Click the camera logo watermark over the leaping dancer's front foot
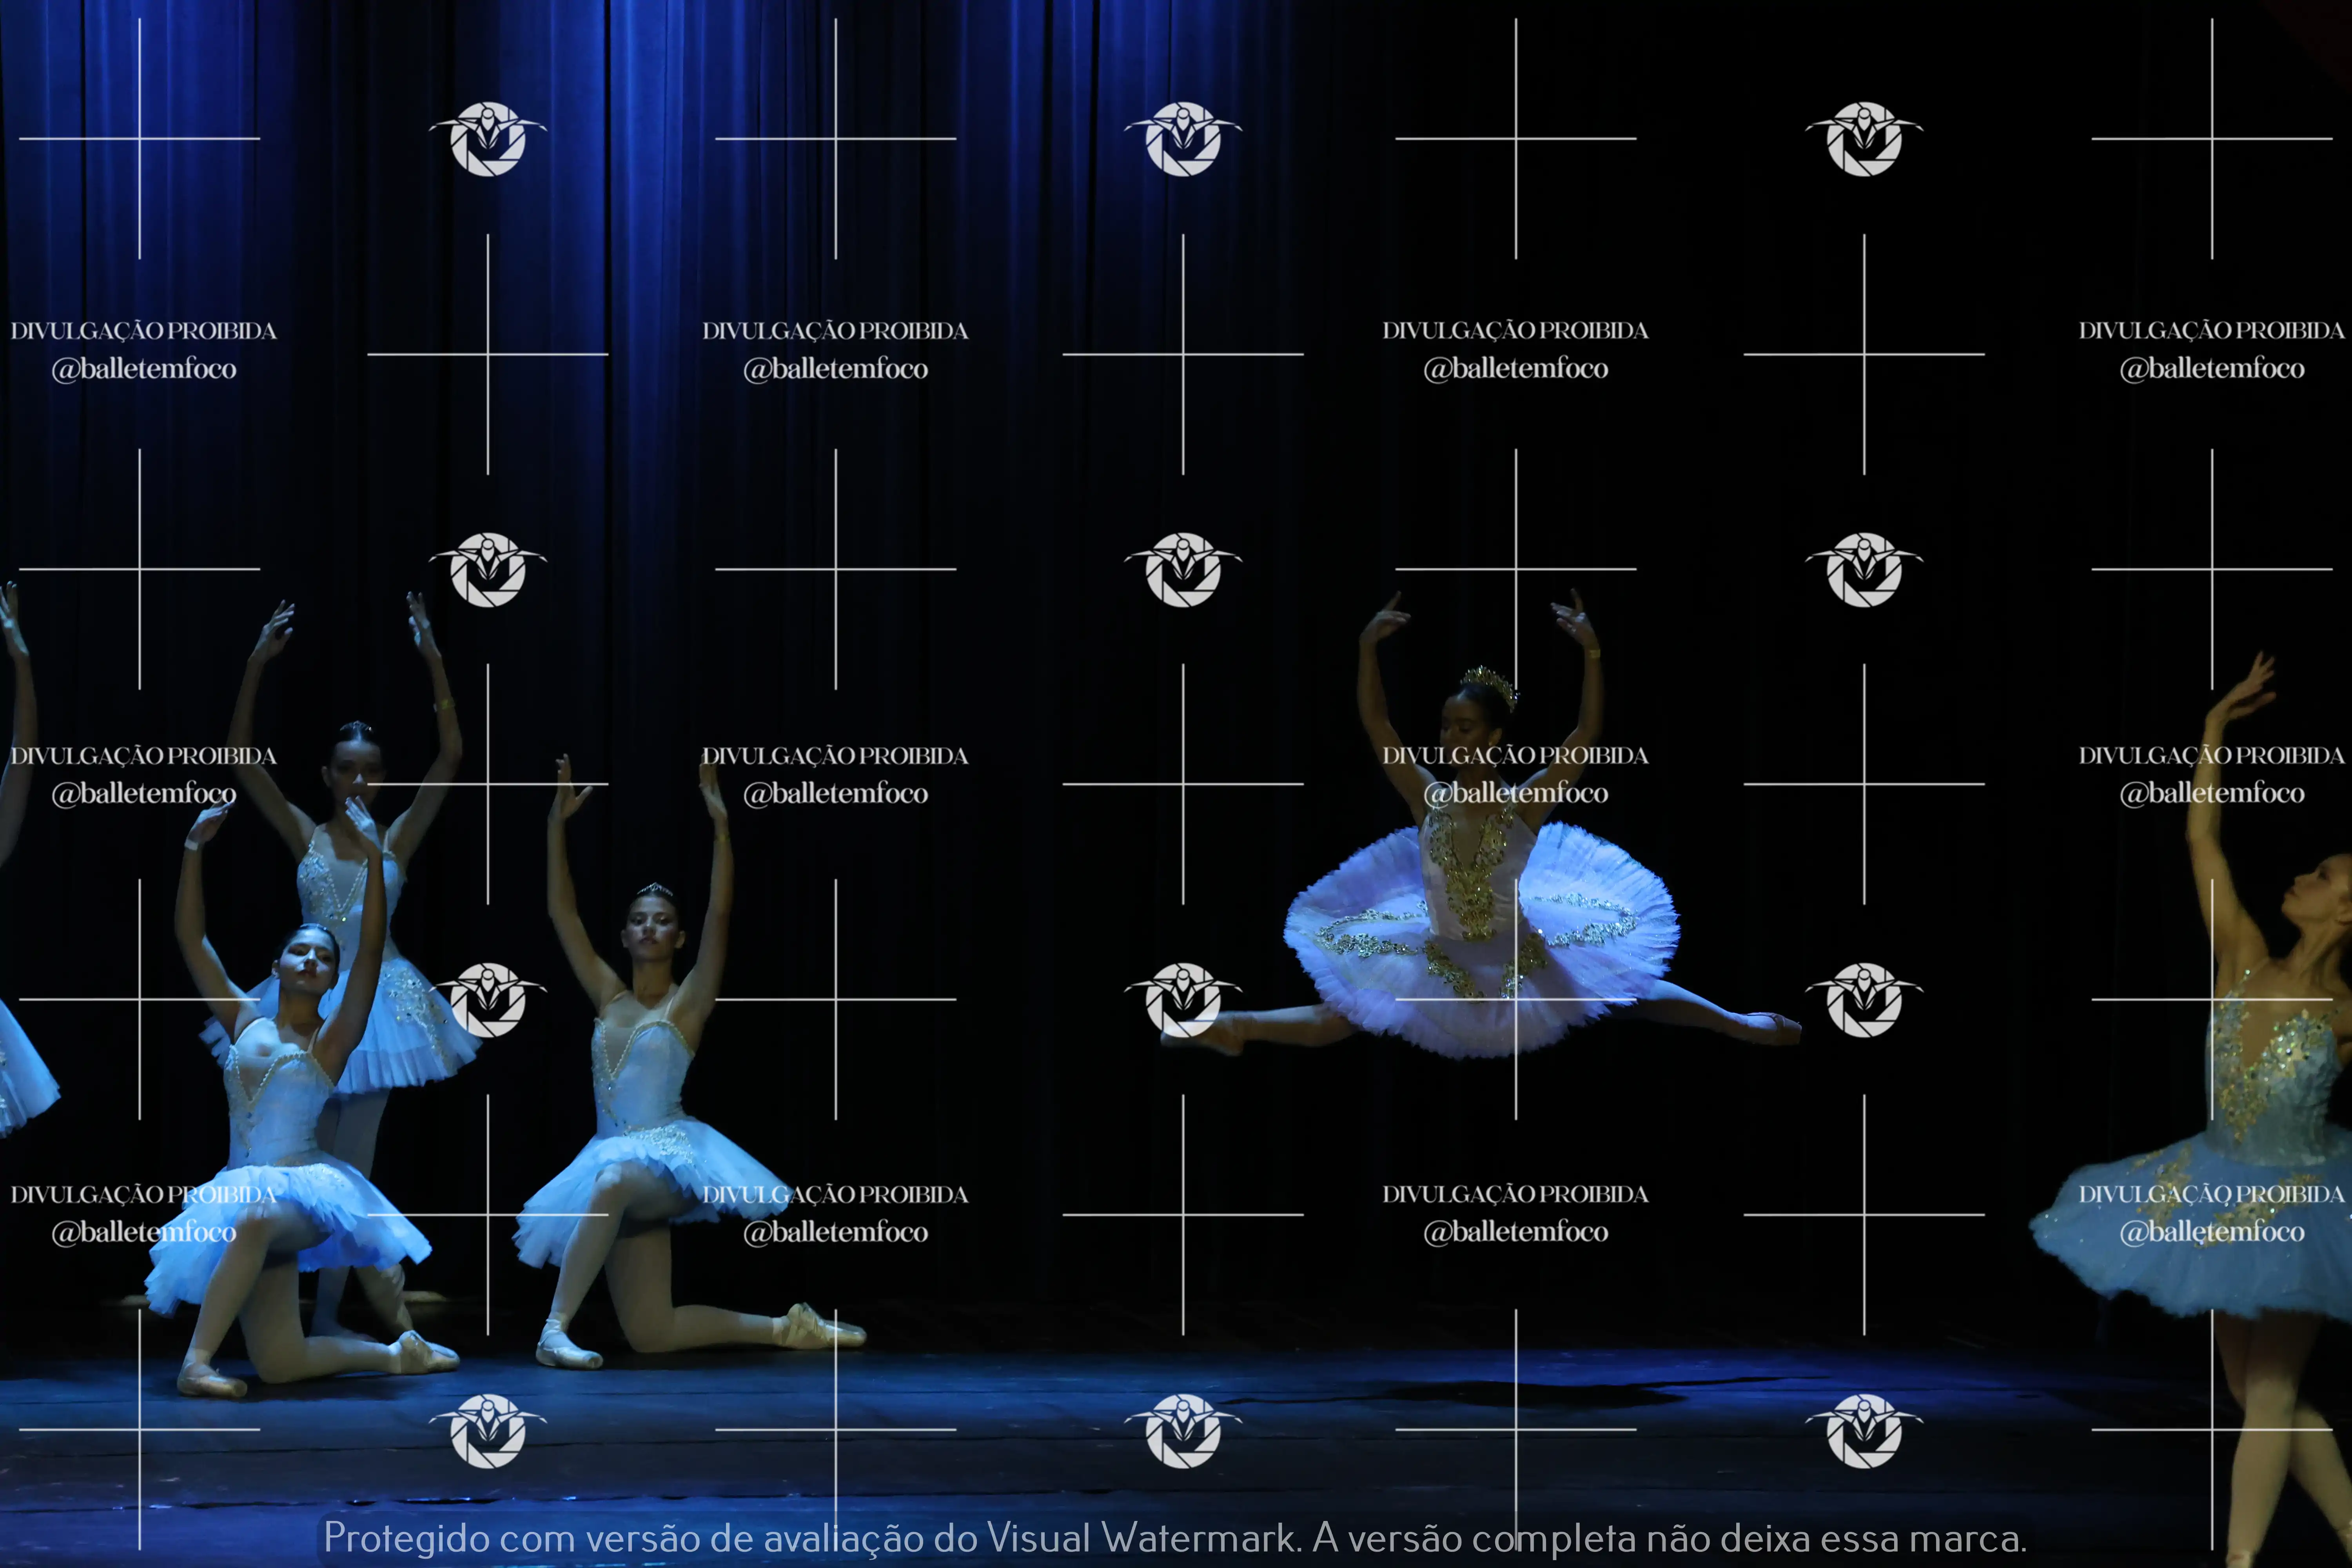2352x1568 pixels. tap(1183, 999)
